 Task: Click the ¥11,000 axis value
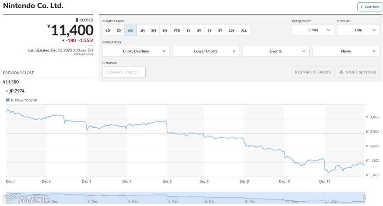pos(372,175)
